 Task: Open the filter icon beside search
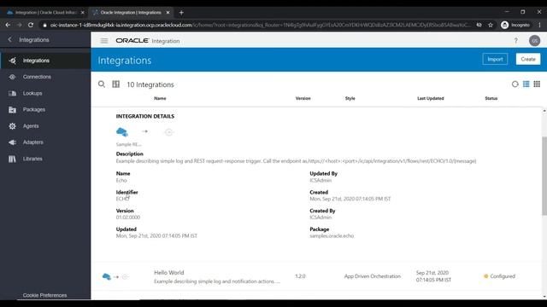click(116, 84)
